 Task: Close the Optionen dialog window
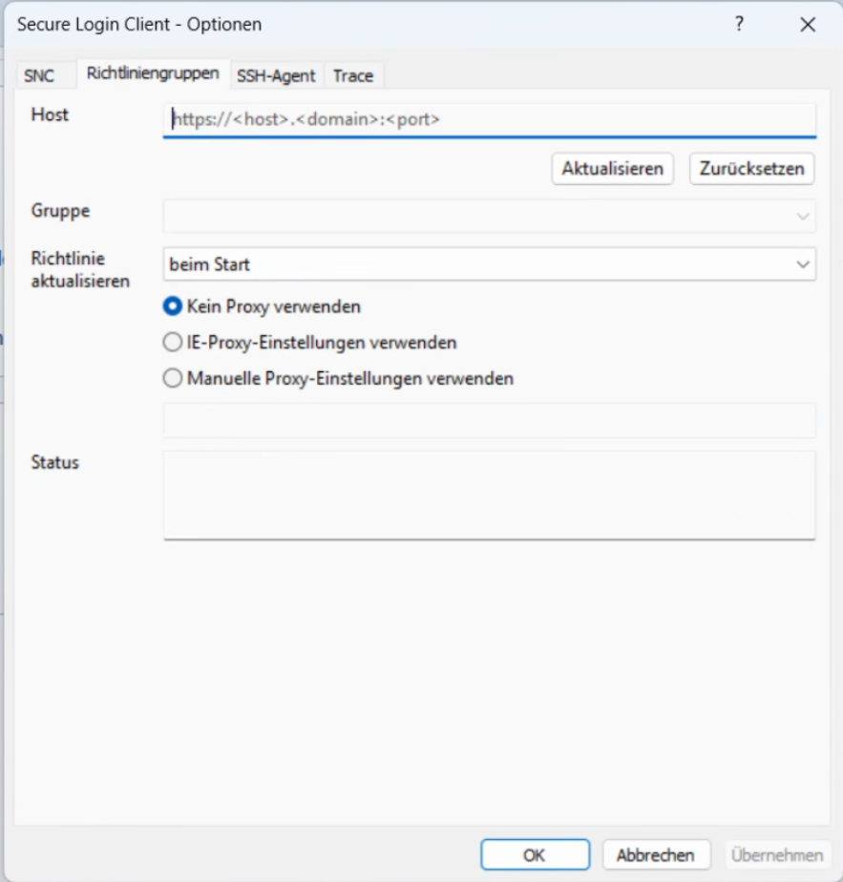tap(808, 25)
